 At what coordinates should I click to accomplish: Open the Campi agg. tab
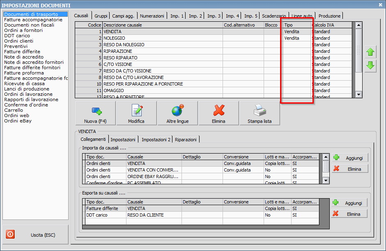click(123, 16)
